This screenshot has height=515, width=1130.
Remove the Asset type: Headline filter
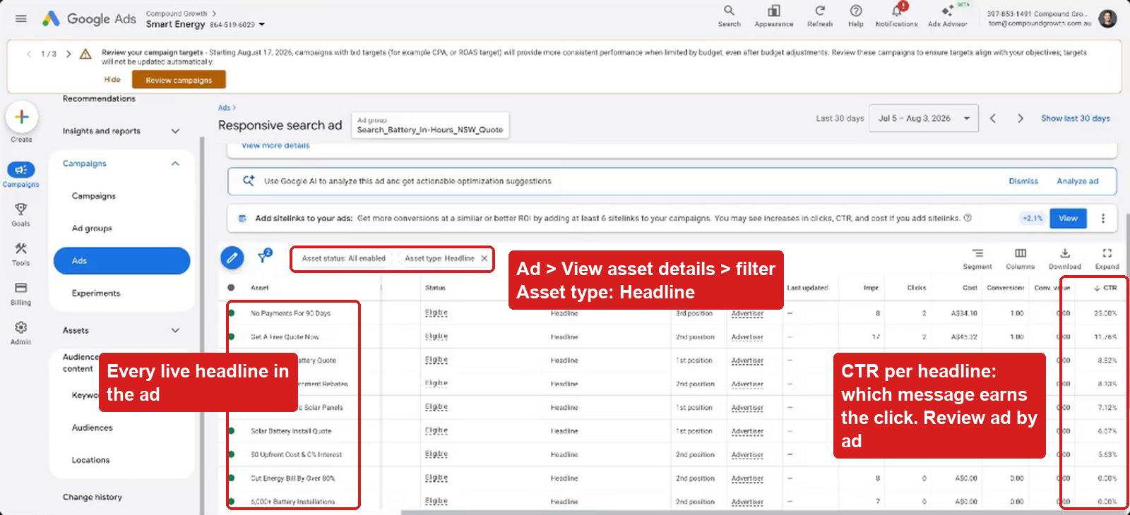tap(484, 259)
